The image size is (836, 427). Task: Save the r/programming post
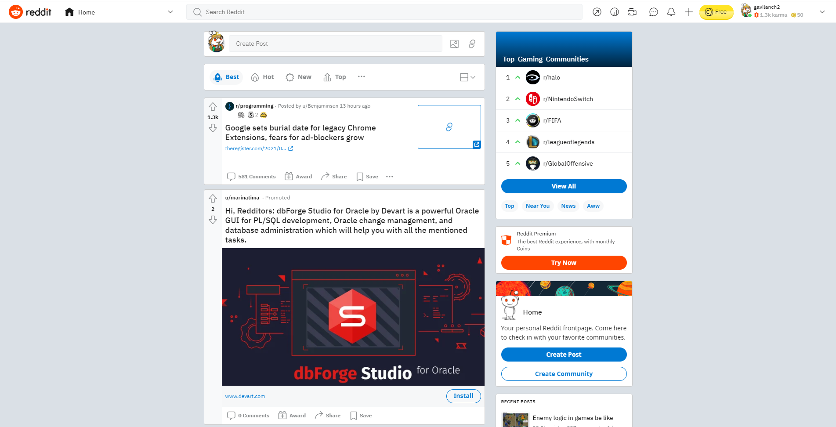coord(367,177)
